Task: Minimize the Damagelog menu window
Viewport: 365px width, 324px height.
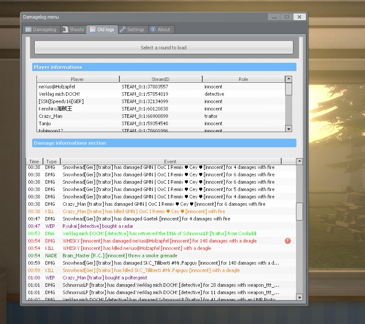Action: coord(274,17)
